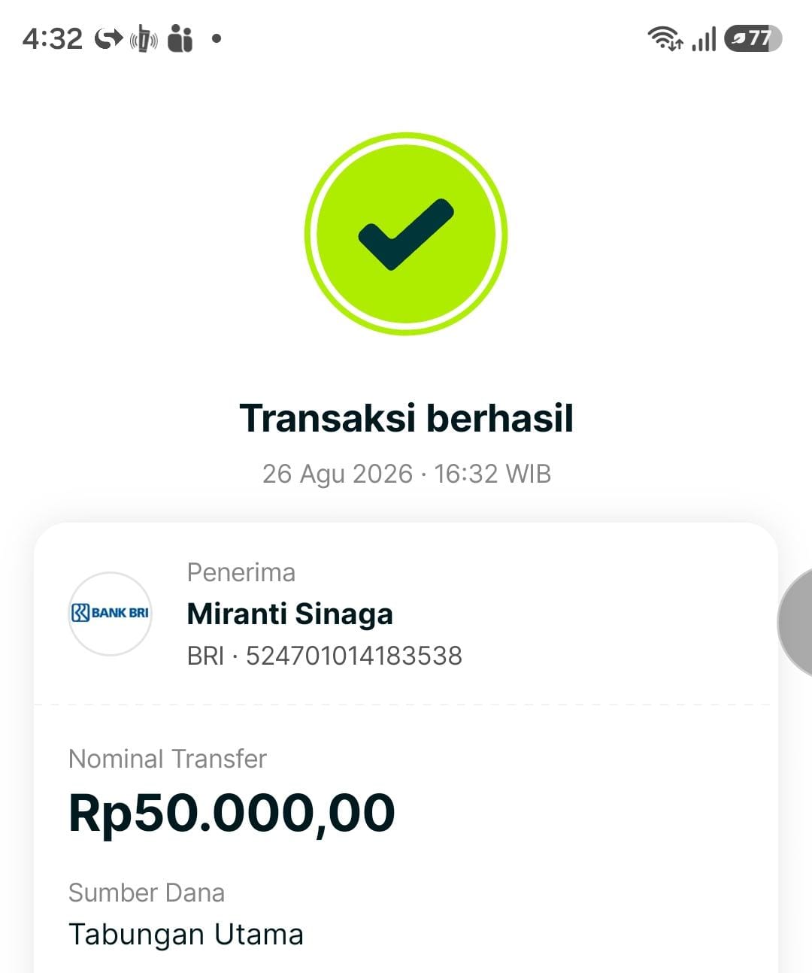Tap the green success checkmark icon
812x973 pixels.
(406, 234)
